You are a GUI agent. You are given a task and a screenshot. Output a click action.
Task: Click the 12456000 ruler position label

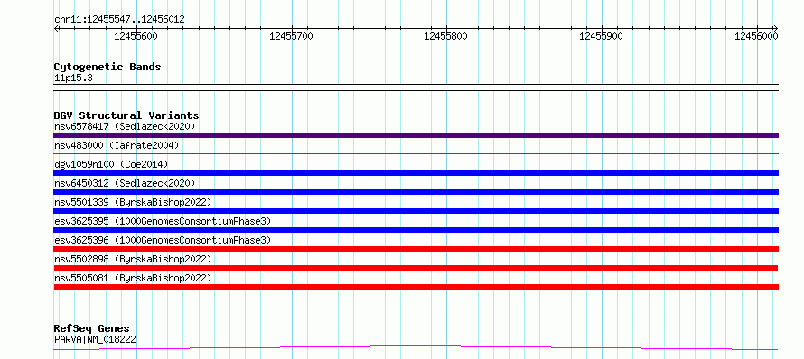pos(756,36)
